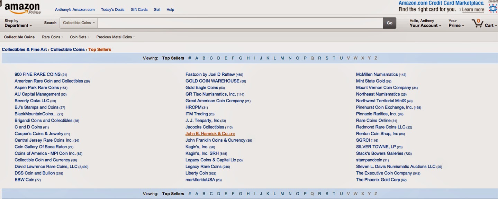
Task: Expand the Your Prime menu
Action: pyautogui.click(x=456, y=23)
